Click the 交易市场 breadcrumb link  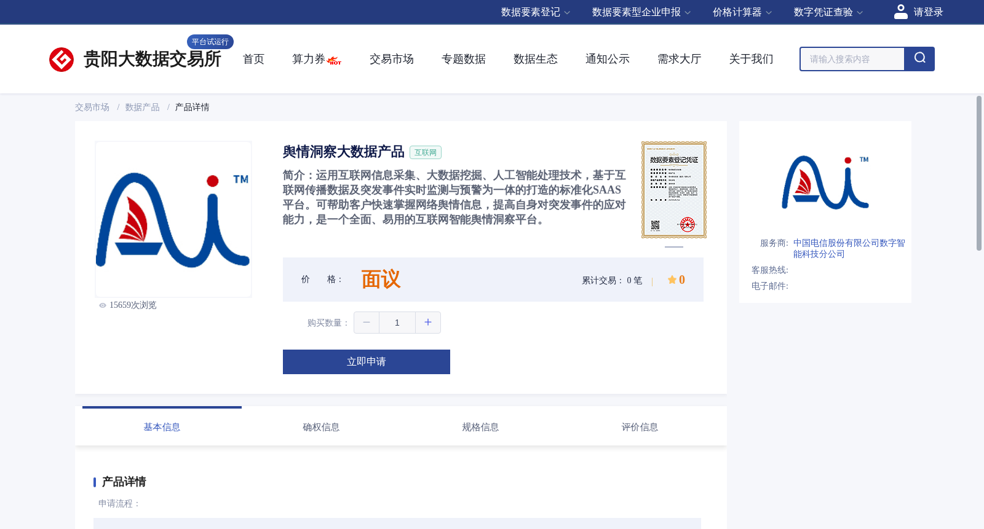[92, 108]
